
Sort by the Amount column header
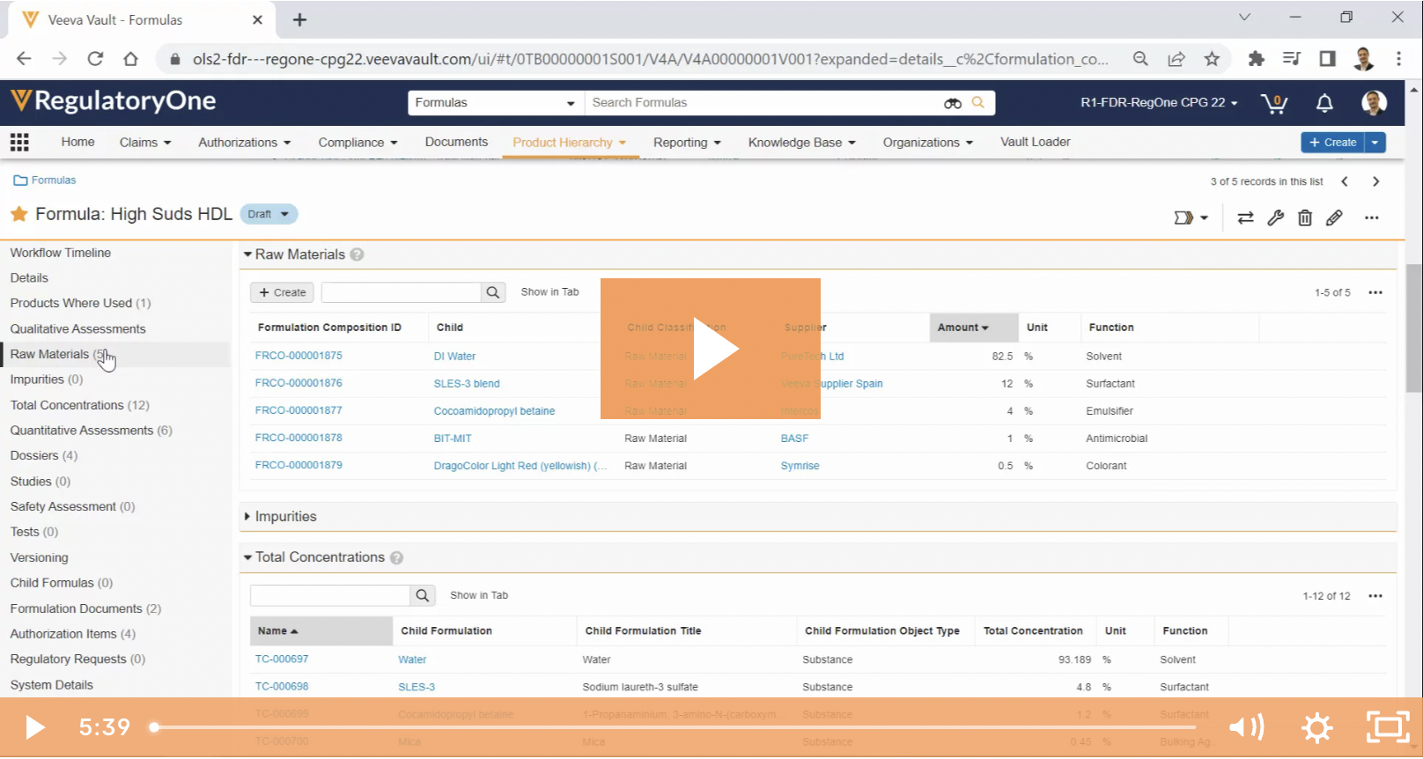[973, 328]
